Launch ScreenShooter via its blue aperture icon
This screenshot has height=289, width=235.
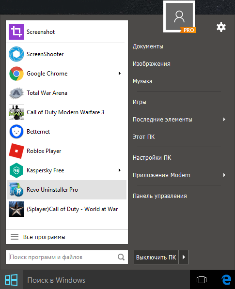coord(16,54)
